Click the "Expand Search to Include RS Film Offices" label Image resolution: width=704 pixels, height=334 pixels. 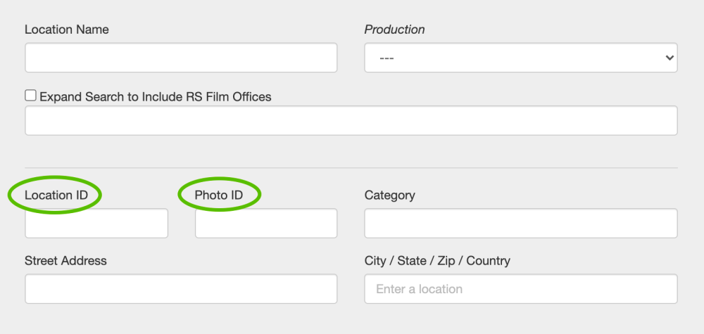pos(155,96)
